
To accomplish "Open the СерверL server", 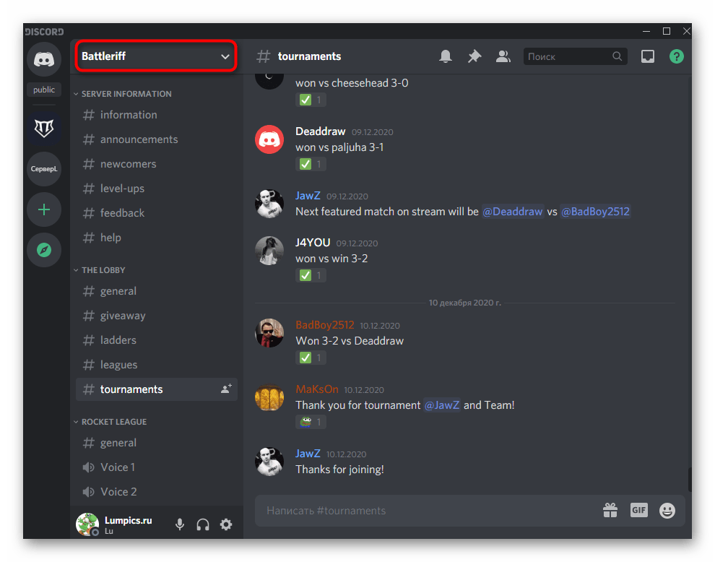I will coord(44,169).
